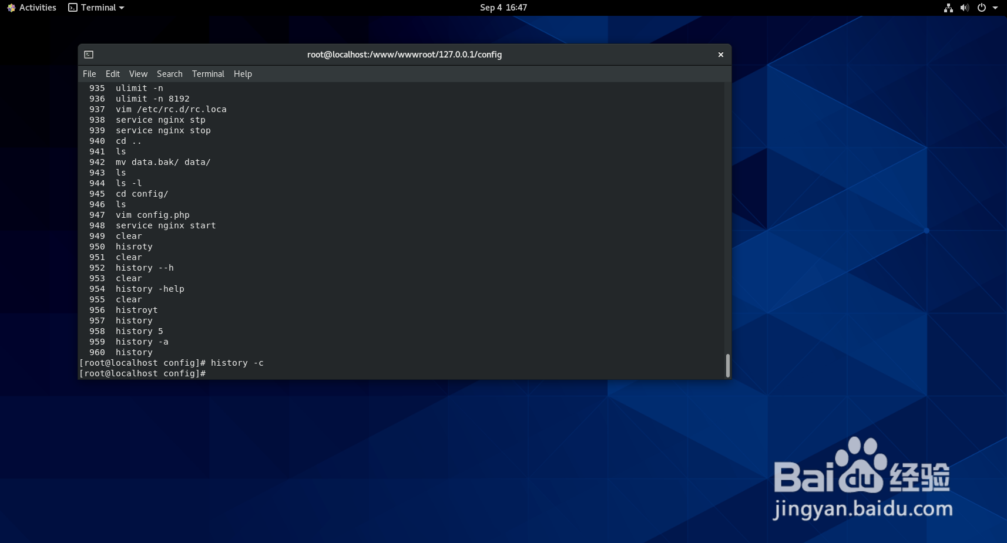
Task: Open the Help menu
Action: point(243,74)
